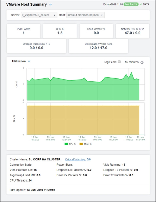Click the CPU Threads: 24 entry
The image size is (156, 202).
(x=21, y=181)
